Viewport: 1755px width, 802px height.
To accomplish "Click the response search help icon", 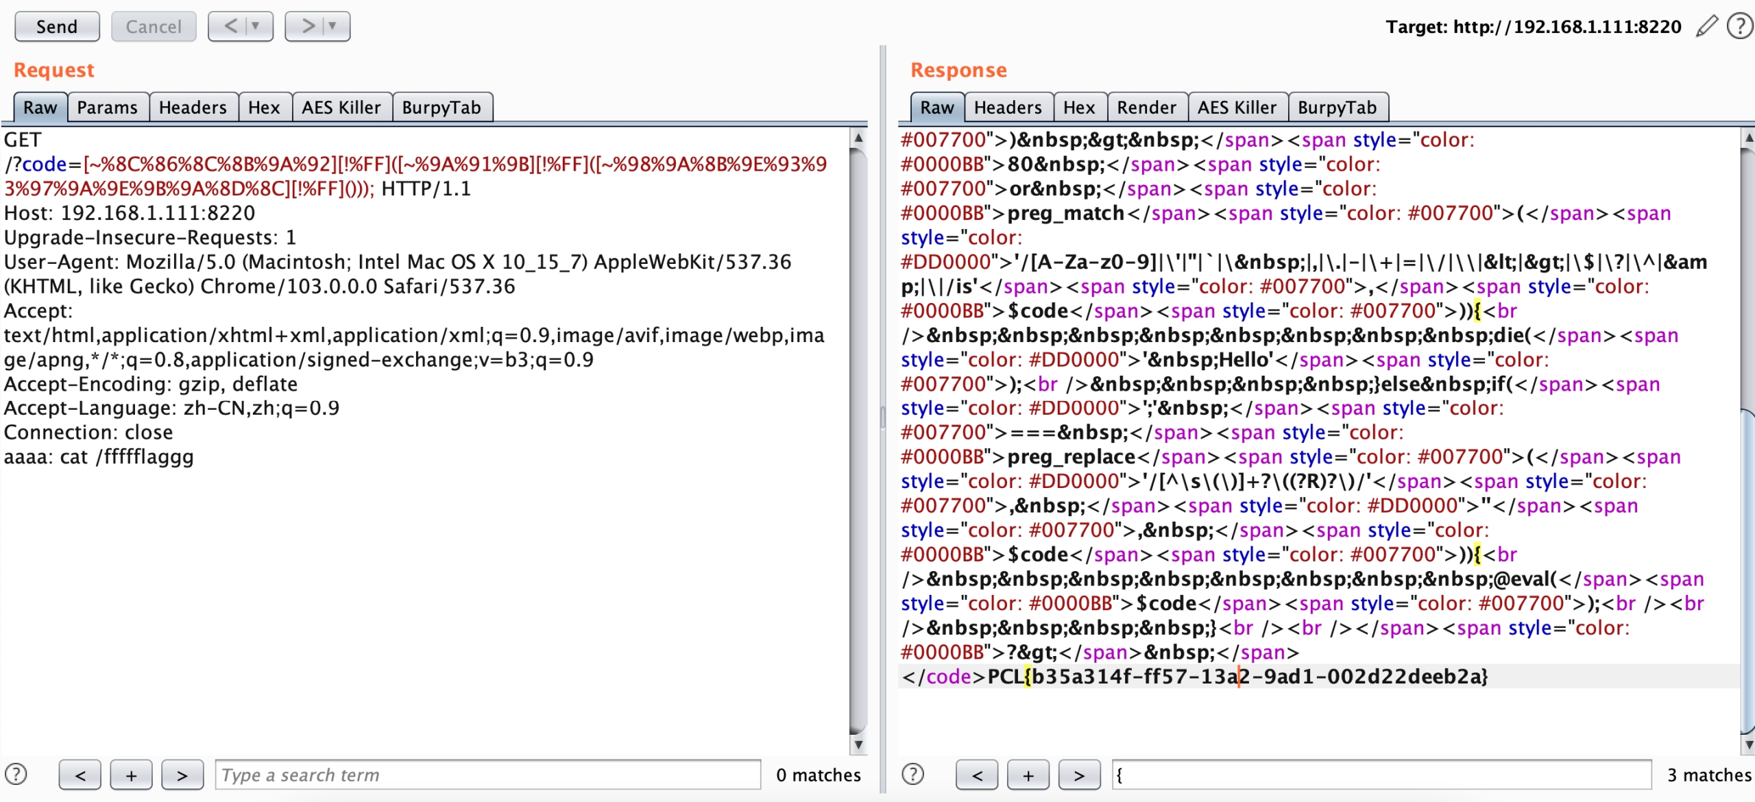I will [x=912, y=774].
